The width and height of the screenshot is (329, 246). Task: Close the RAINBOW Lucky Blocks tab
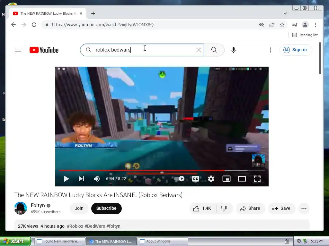[81, 13]
